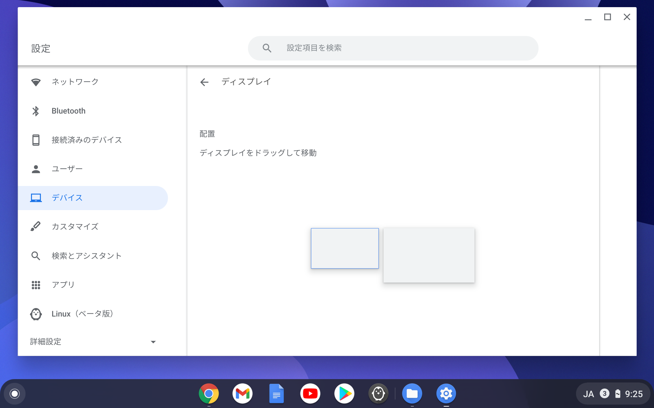Click the apps grid icon in sidebar

click(36, 285)
